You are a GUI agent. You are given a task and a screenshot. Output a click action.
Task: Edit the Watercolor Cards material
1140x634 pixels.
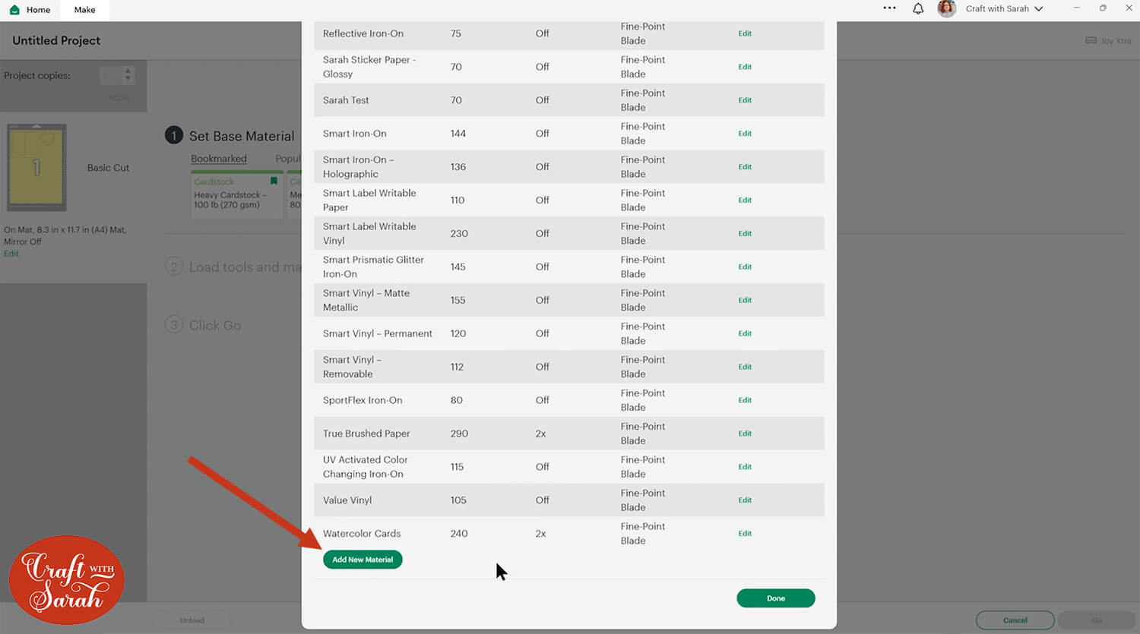tap(745, 534)
